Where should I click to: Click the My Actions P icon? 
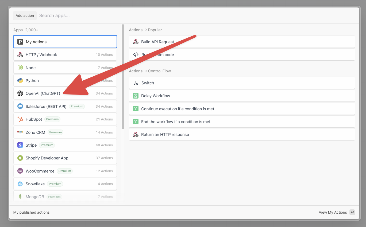pos(20,42)
